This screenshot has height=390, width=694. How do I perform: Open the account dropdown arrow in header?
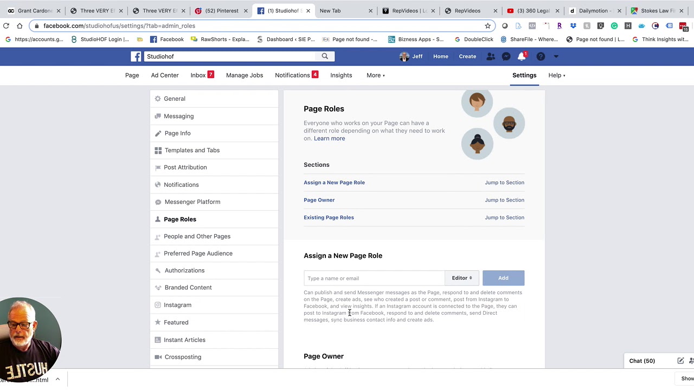point(556,56)
